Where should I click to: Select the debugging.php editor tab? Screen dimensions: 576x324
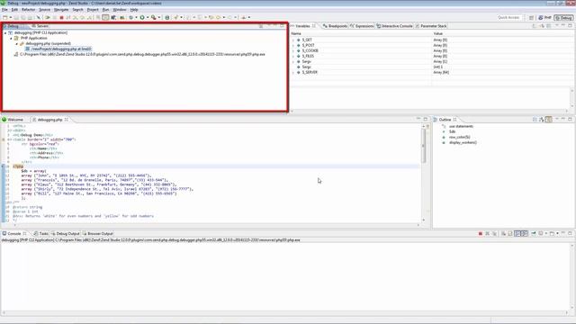[50, 120]
